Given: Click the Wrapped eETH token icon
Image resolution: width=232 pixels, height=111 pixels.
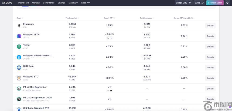Looking at the screenshot, I should (x=19, y=36).
